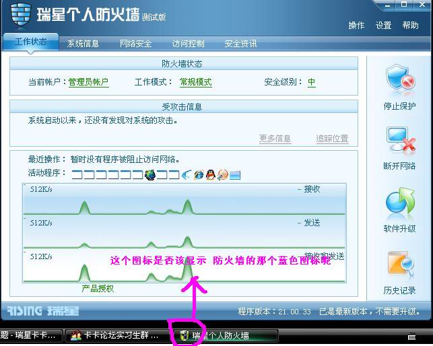Click 暂时没有程序被阻止访问网络 text

coord(125,160)
